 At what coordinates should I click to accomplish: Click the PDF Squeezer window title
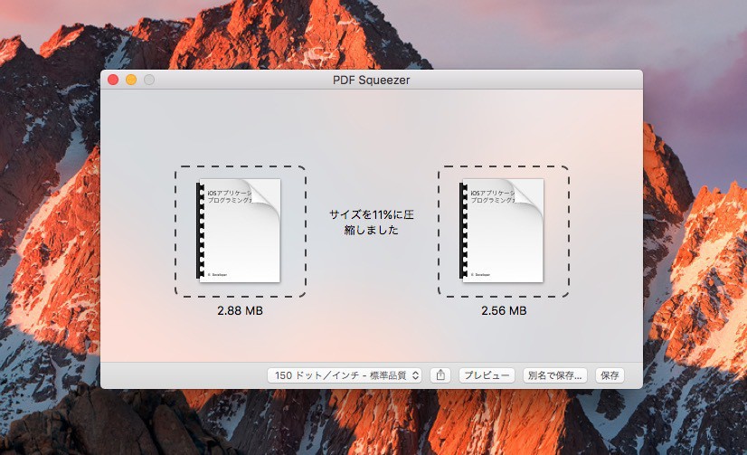371,80
